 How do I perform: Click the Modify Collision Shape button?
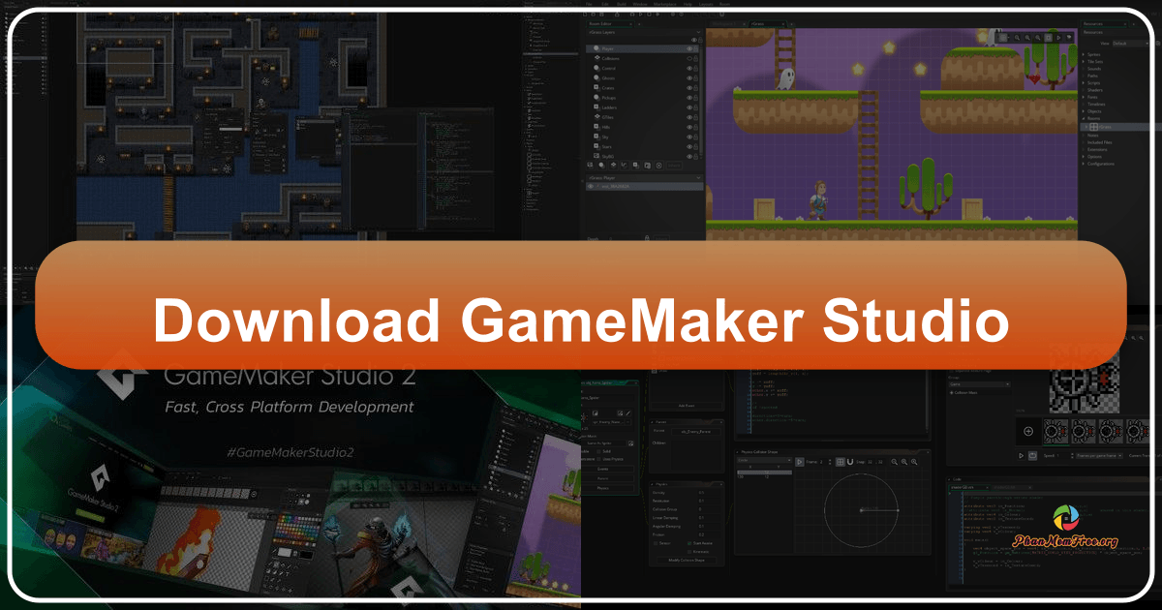coord(687,560)
